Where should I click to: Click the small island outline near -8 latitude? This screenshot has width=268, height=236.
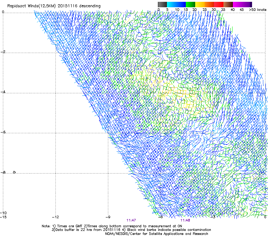tap(14, 172)
